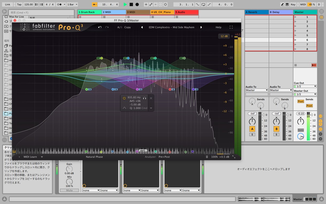The height and width of the screenshot is (204, 326).
Task: Open the MIDI Learn dropdown menu
Action: click(x=42, y=157)
